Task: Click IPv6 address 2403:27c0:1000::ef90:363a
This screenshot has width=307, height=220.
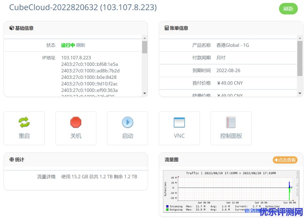Action: (89, 90)
